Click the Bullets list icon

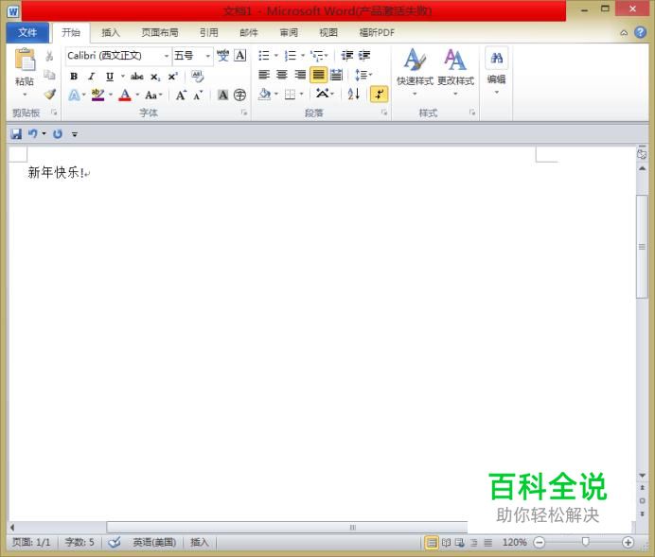click(264, 55)
